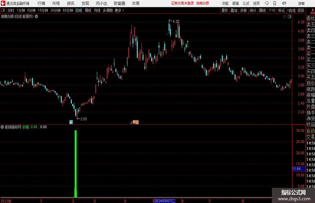The image size is (315, 203).
Task: Switch to the 周线 weekly period
Action: [88, 10]
